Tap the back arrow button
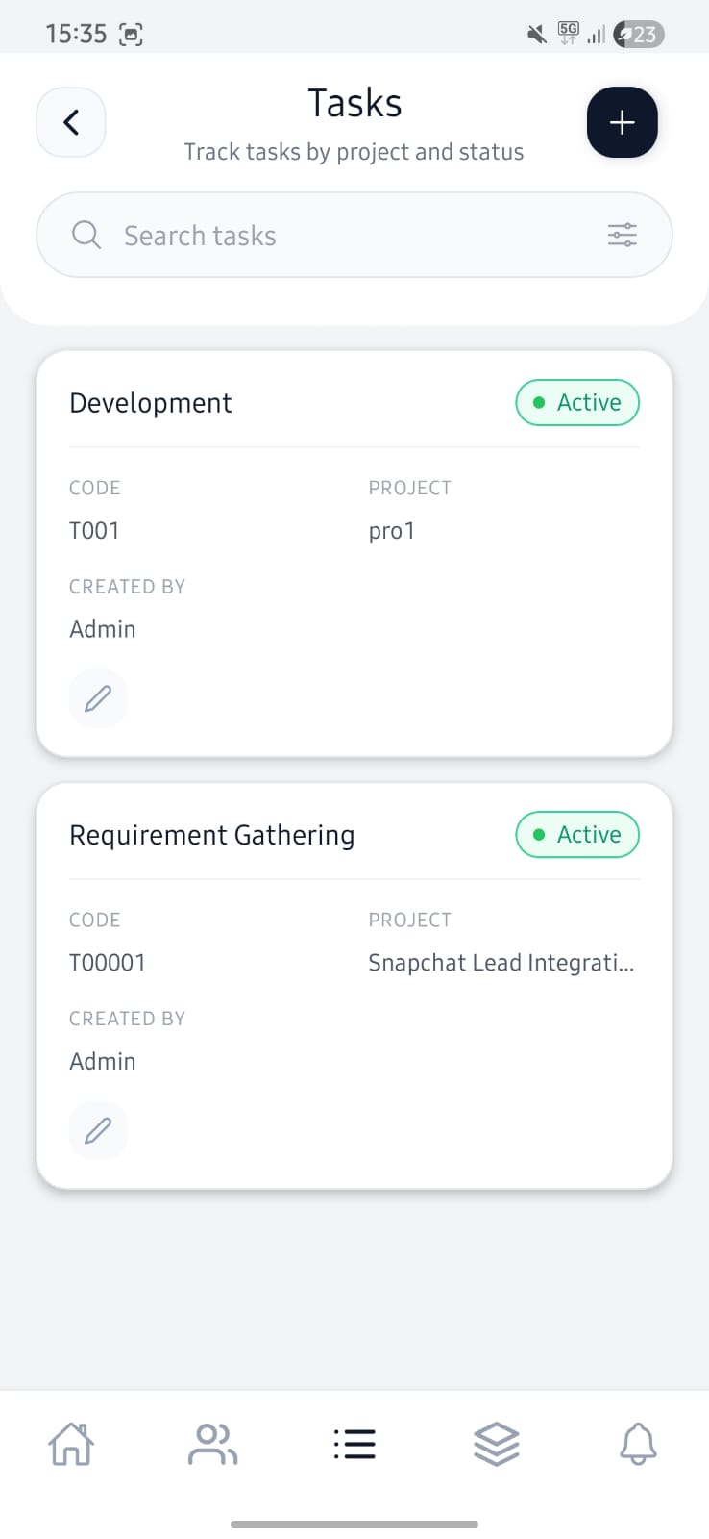 (x=71, y=122)
